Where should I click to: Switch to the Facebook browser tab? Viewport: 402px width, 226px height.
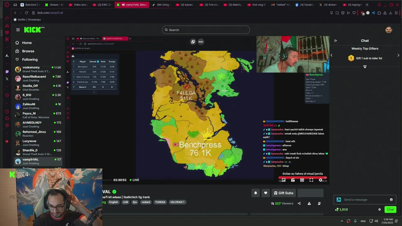pos(305,5)
